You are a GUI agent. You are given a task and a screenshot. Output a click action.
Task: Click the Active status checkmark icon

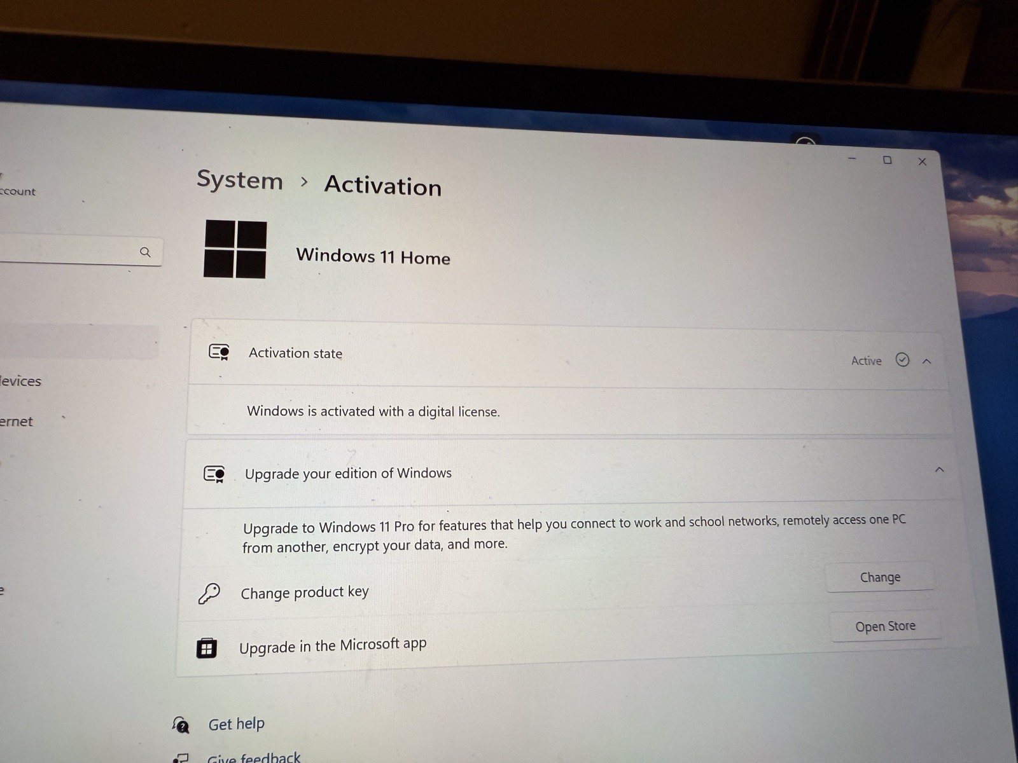click(x=902, y=360)
